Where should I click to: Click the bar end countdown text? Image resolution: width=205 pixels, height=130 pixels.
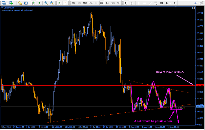(17, 10)
